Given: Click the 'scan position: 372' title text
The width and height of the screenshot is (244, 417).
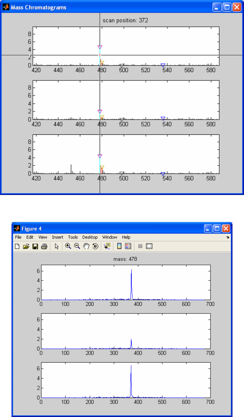Looking at the screenshot, I should 125,21.
